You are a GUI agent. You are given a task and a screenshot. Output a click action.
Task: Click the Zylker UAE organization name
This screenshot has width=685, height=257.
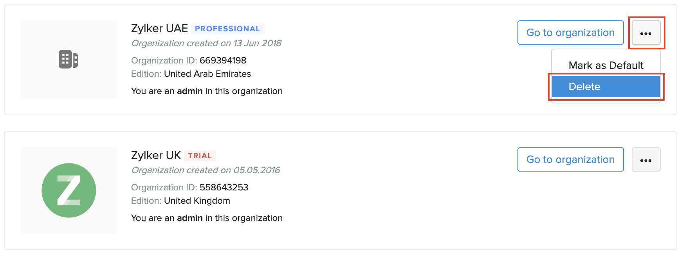pyautogui.click(x=159, y=29)
